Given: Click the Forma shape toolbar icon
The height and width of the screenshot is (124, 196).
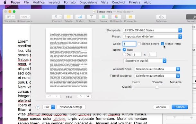Looking at the screenshot, I should pyautogui.click(x=103, y=17).
